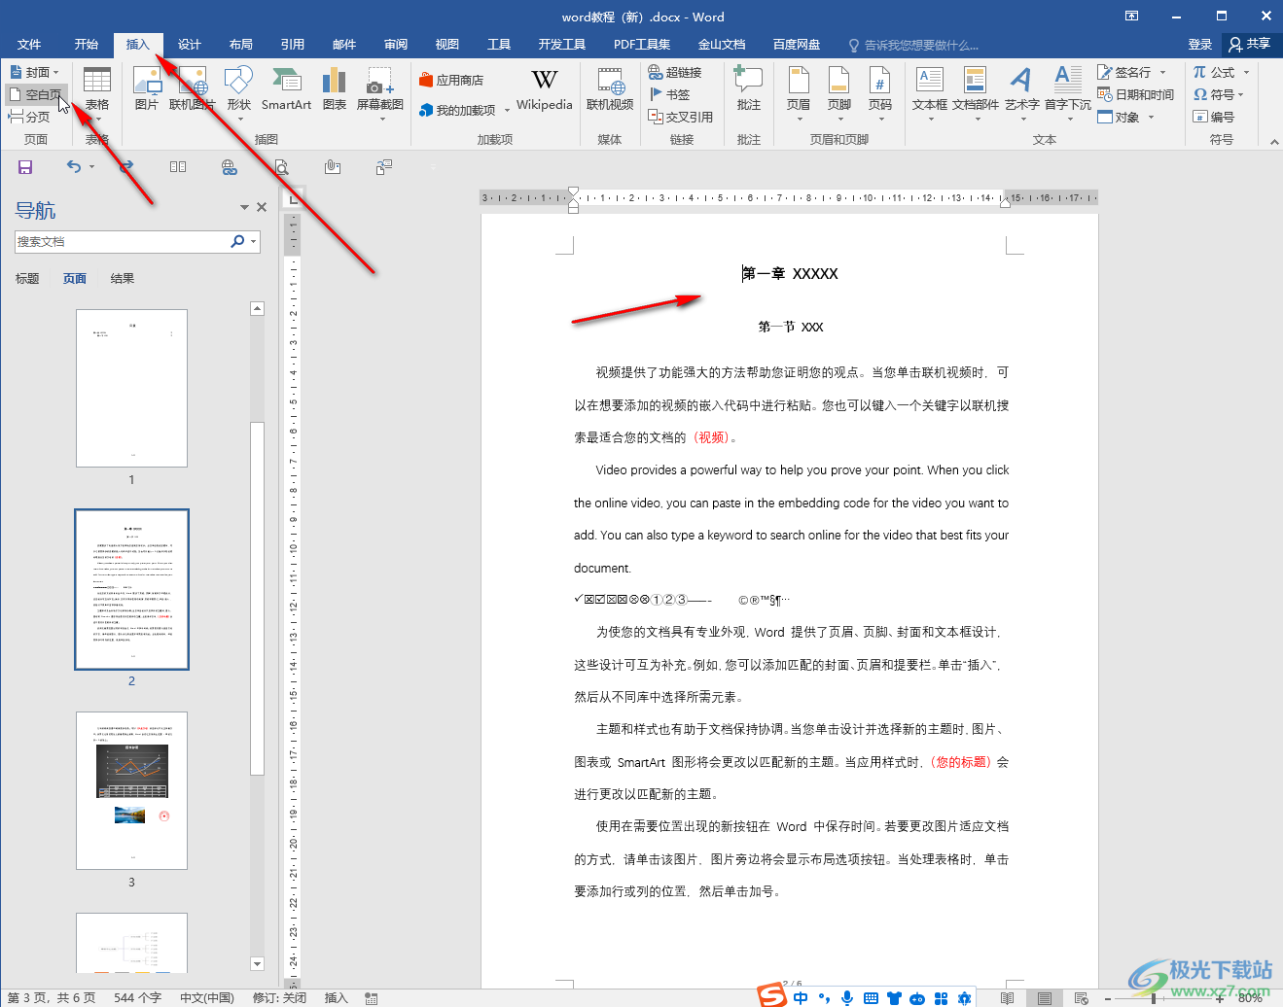Take a screenshot with 屏幕截图

point(380,92)
